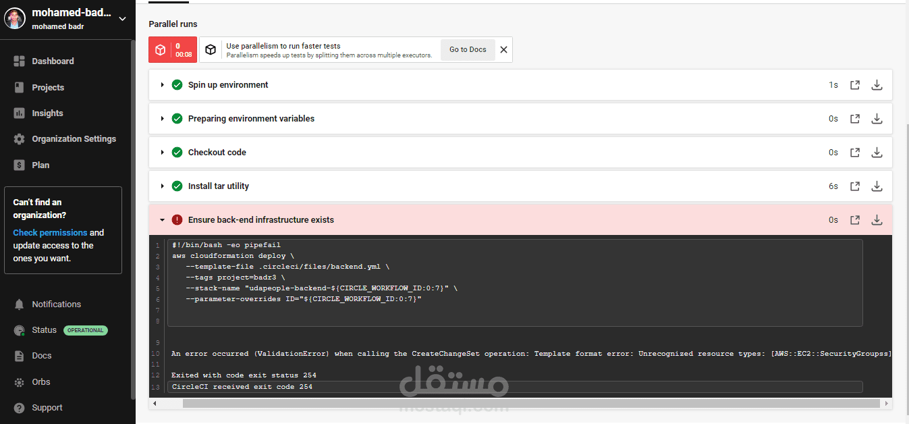The width and height of the screenshot is (909, 424).
Task: Click the Notifications bell icon
Action: point(19,304)
